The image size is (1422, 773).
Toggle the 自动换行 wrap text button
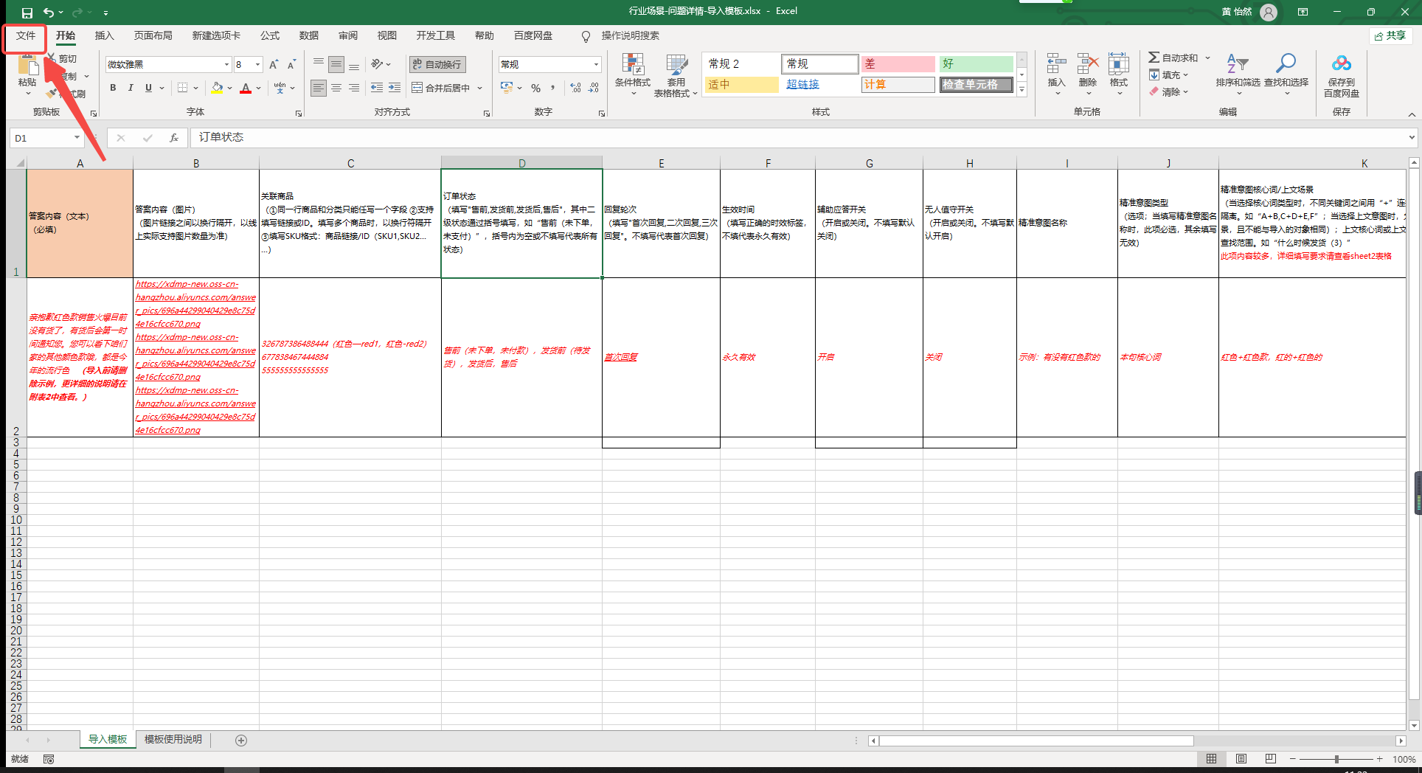pyautogui.click(x=437, y=65)
